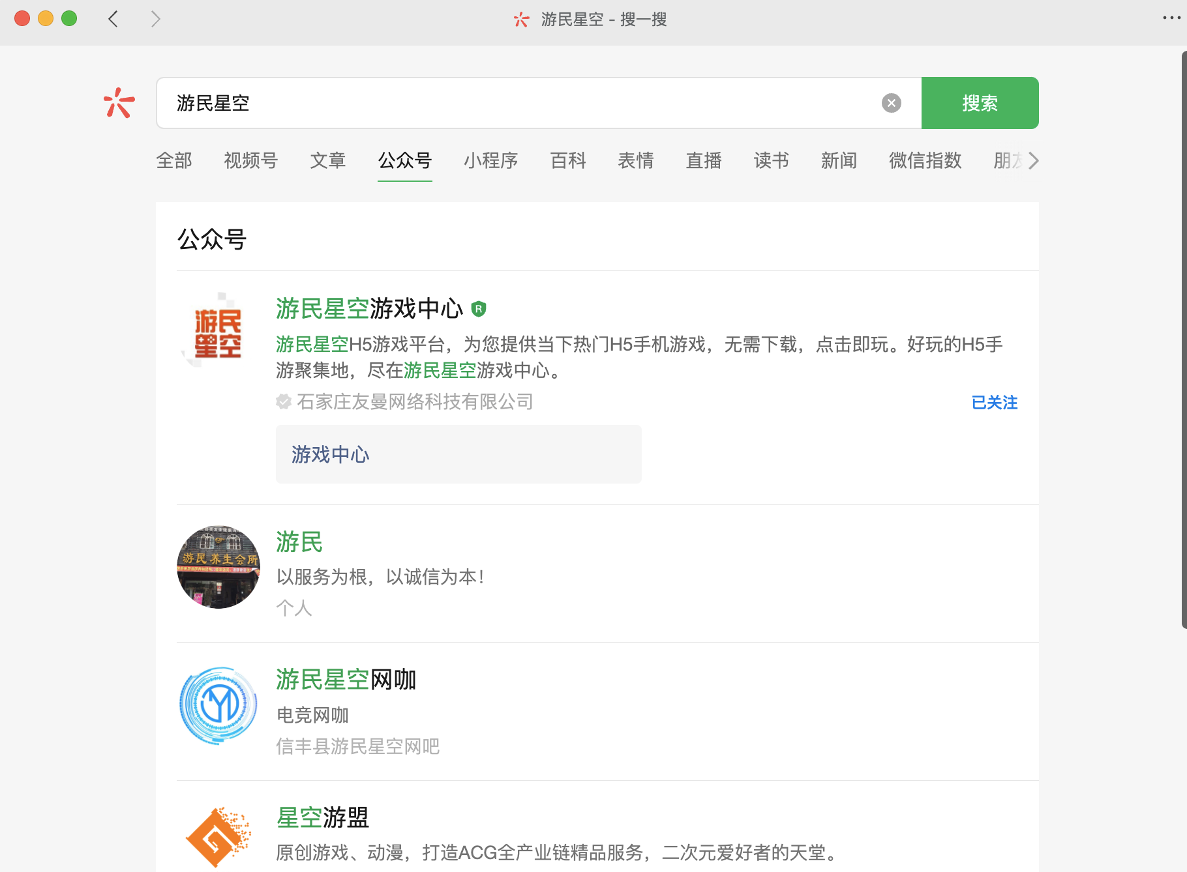Switch to the 新闻 tab
1187x872 pixels.
[839, 160]
